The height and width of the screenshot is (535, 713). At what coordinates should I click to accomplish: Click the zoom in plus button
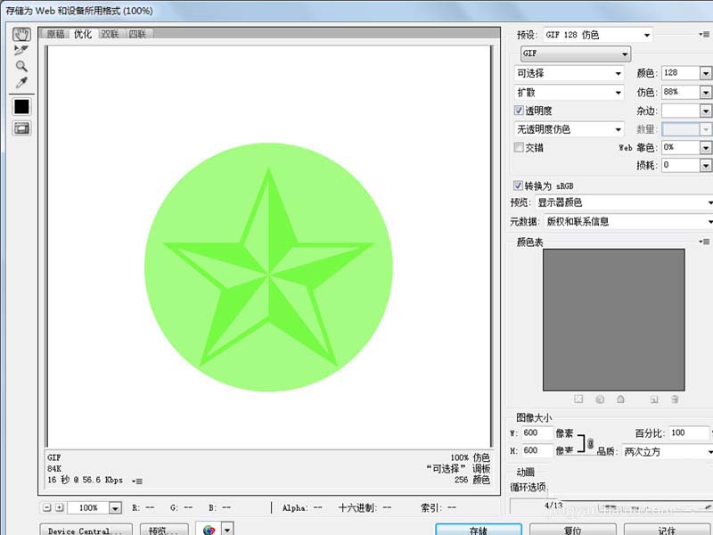pyautogui.click(x=60, y=507)
